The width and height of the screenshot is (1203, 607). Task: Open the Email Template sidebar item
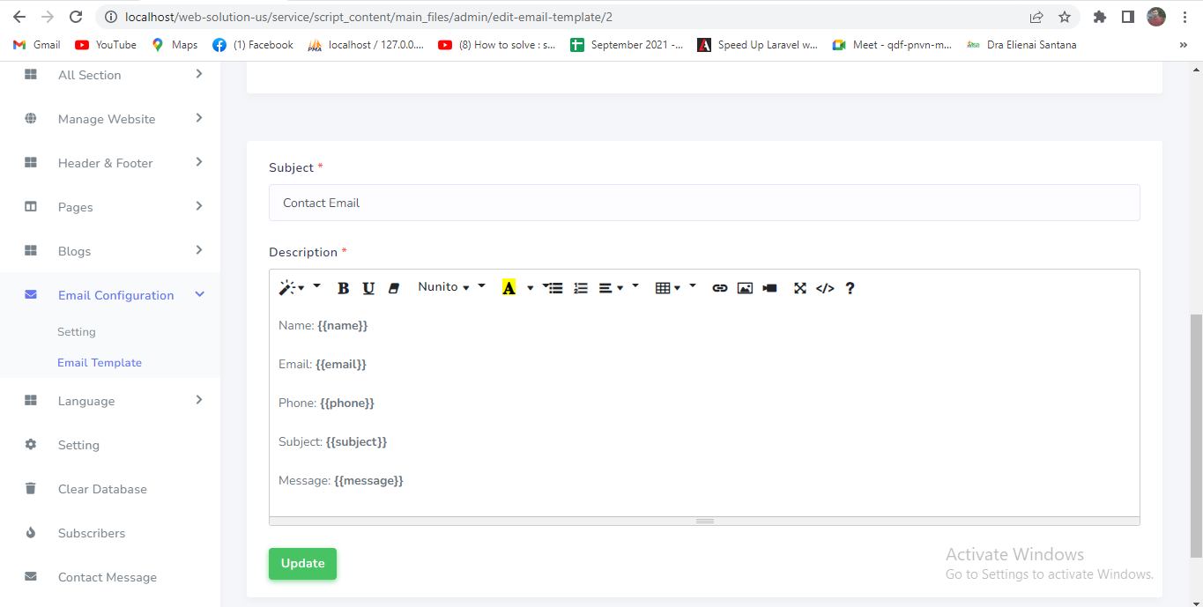pos(100,363)
